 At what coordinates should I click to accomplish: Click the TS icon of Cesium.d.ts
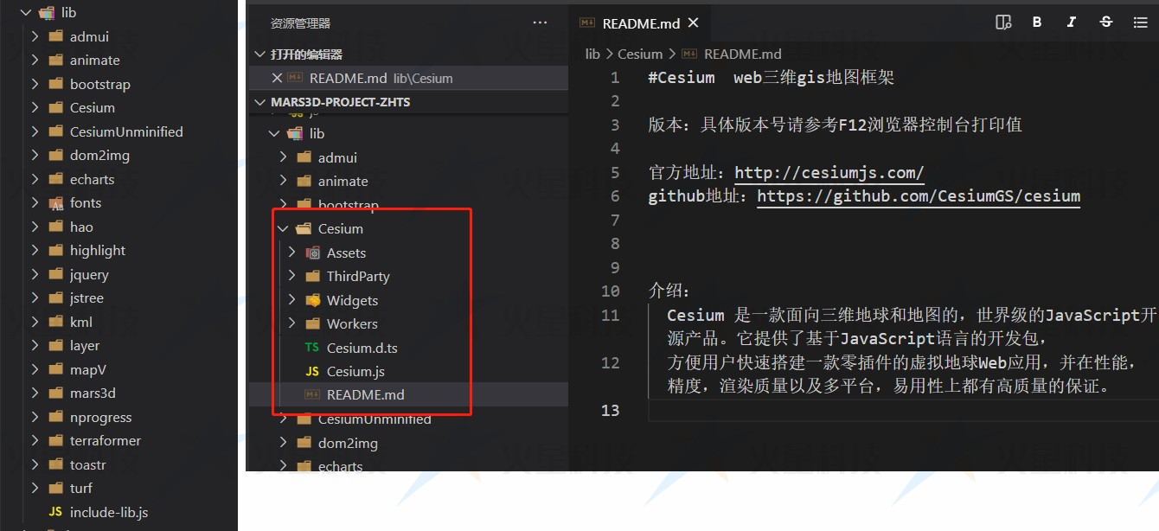pos(312,348)
